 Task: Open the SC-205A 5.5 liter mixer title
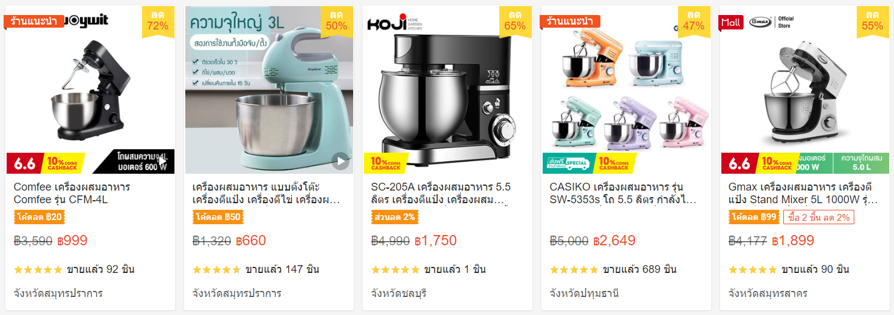coord(442,193)
